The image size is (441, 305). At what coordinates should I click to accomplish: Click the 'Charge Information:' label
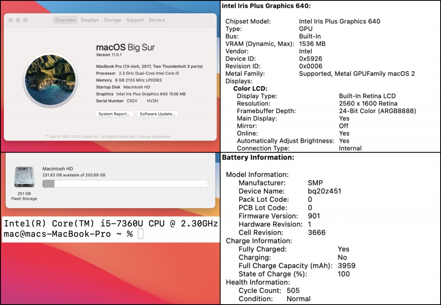point(259,241)
